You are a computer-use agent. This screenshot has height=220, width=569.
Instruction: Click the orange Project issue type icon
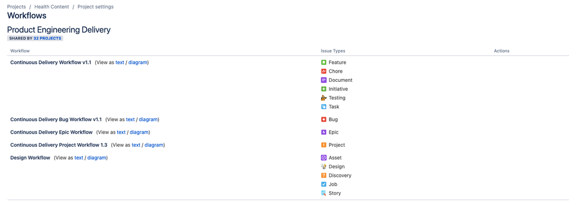click(324, 145)
